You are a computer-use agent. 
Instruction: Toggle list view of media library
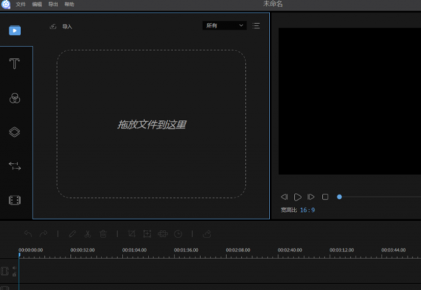pyautogui.click(x=256, y=25)
